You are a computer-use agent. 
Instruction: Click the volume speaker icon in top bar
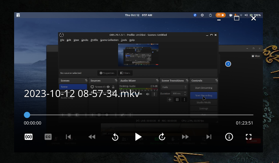(246, 15)
